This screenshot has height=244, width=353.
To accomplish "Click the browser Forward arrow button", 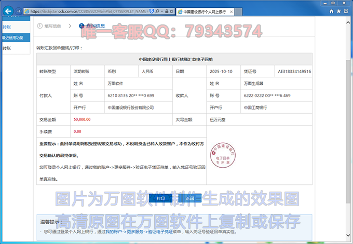I will 19,11.
